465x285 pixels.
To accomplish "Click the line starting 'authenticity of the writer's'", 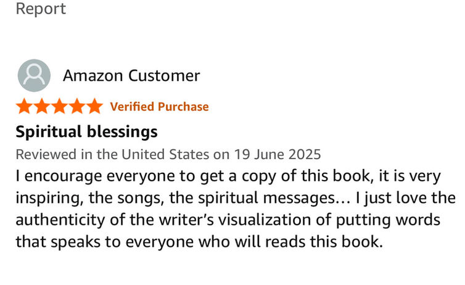I will point(228,220).
